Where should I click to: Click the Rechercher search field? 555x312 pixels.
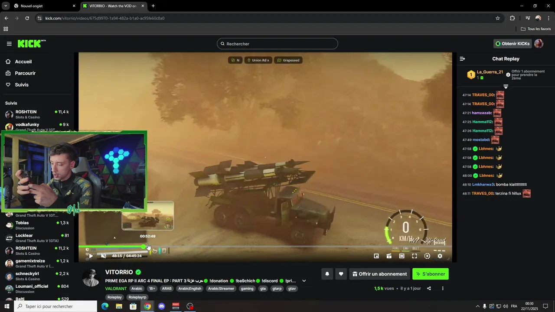(277, 44)
